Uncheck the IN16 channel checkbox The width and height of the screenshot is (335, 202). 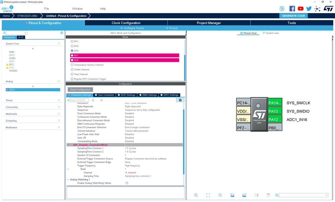(72, 51)
